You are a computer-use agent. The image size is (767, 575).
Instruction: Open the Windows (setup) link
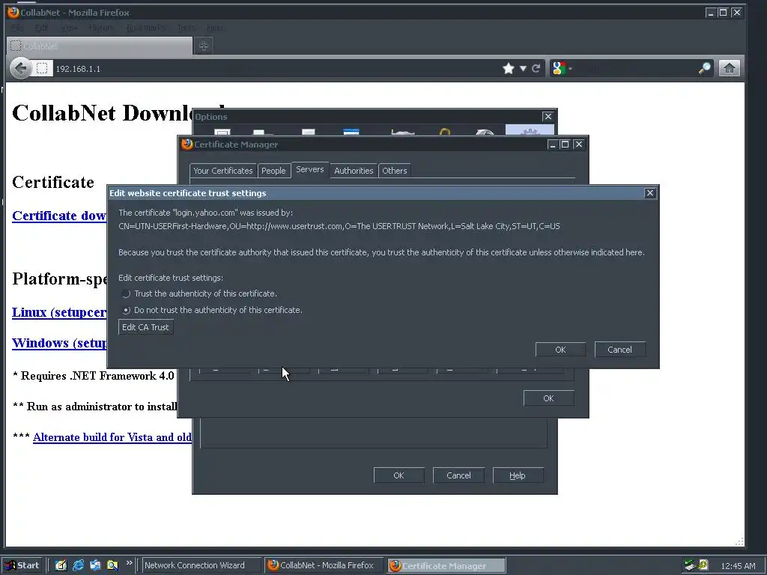pos(59,343)
